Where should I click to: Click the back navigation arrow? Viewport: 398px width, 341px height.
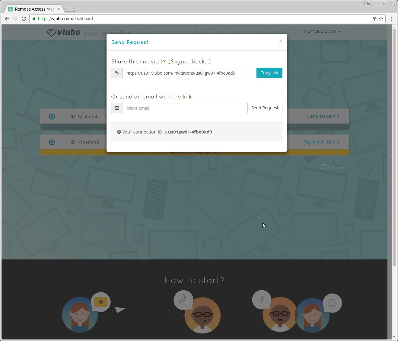click(x=7, y=19)
